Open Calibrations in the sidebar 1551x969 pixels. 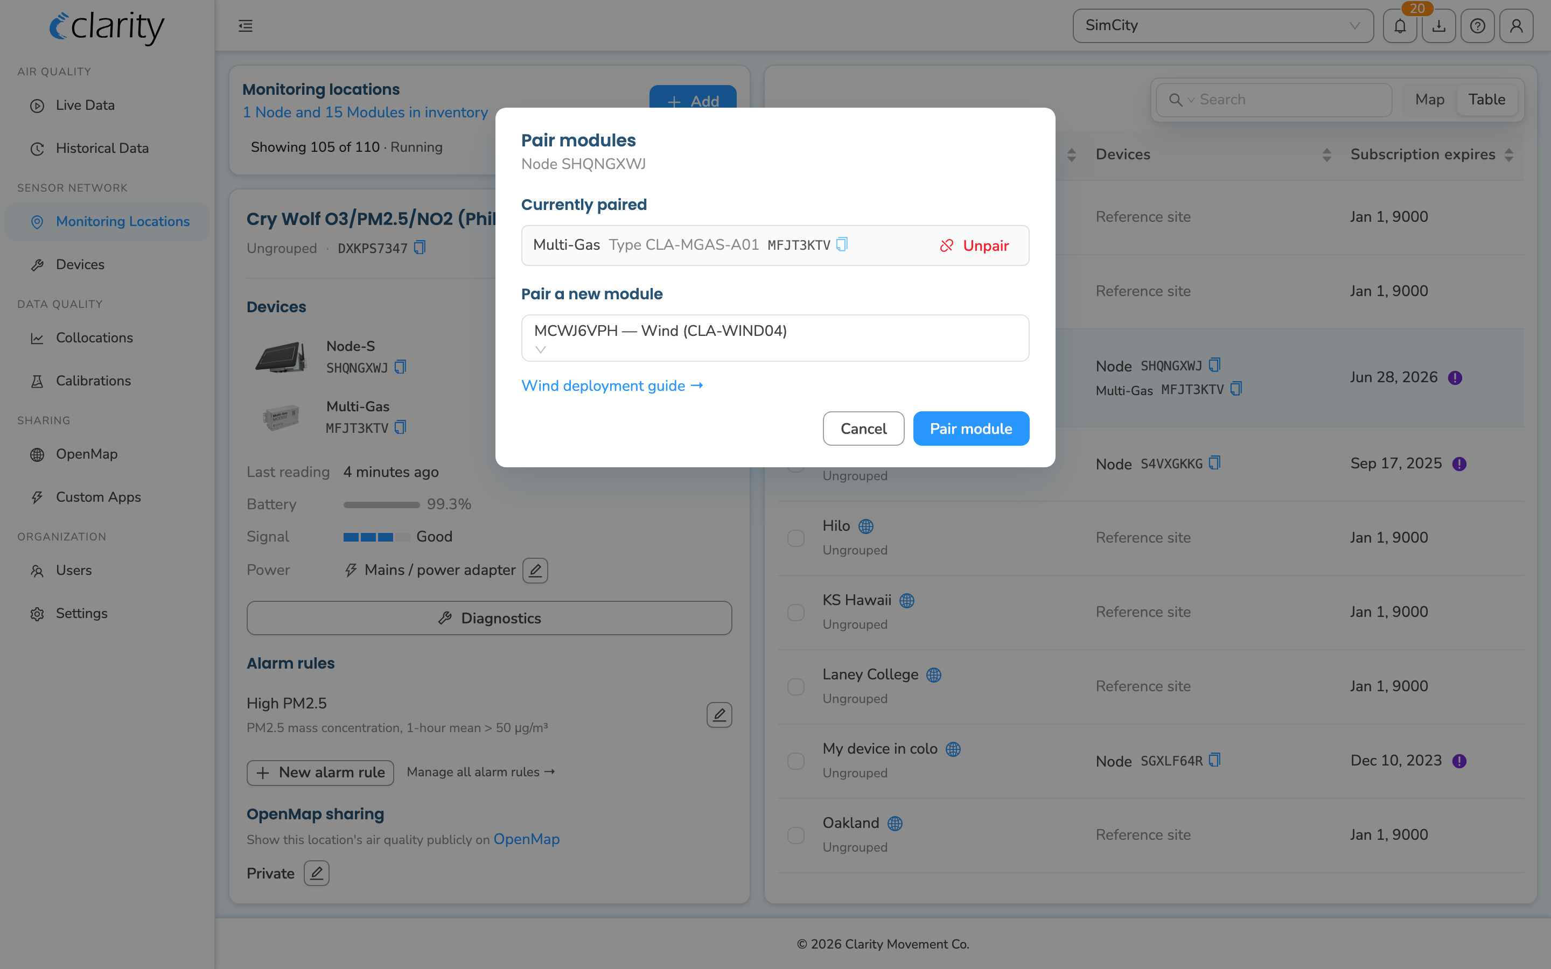click(x=107, y=381)
